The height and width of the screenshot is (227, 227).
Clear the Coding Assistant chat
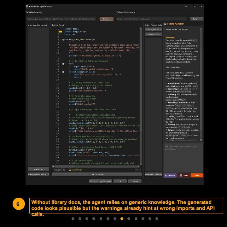pos(183,175)
